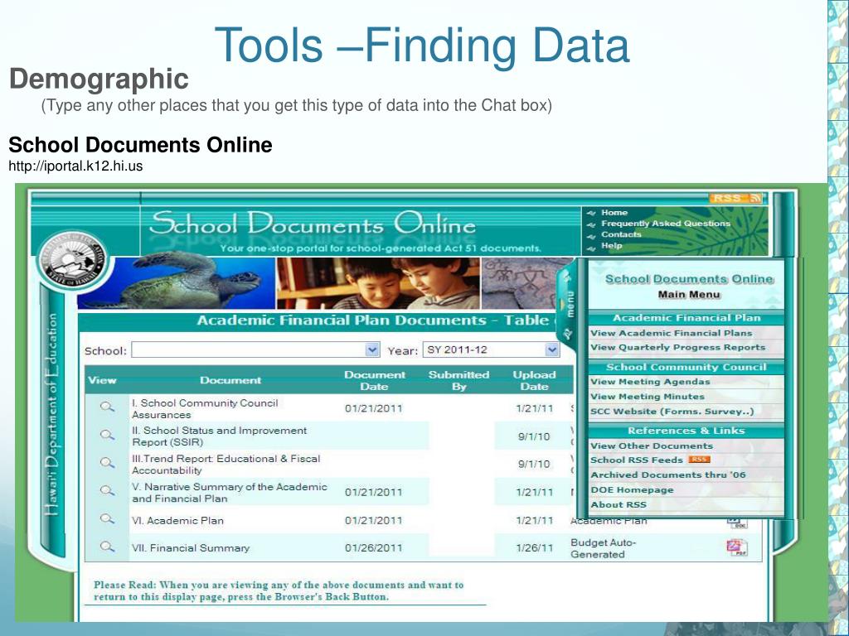Click the Document Date column header
Screen dimensions: 849x636
click(374, 380)
